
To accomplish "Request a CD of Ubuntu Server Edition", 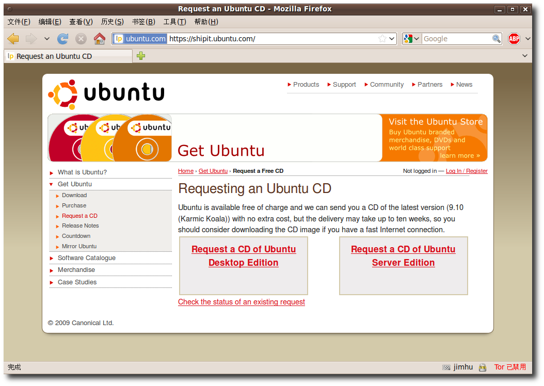I will (x=403, y=255).
